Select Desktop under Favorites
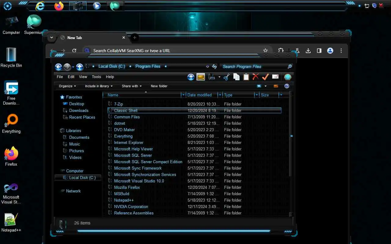 point(76,104)
